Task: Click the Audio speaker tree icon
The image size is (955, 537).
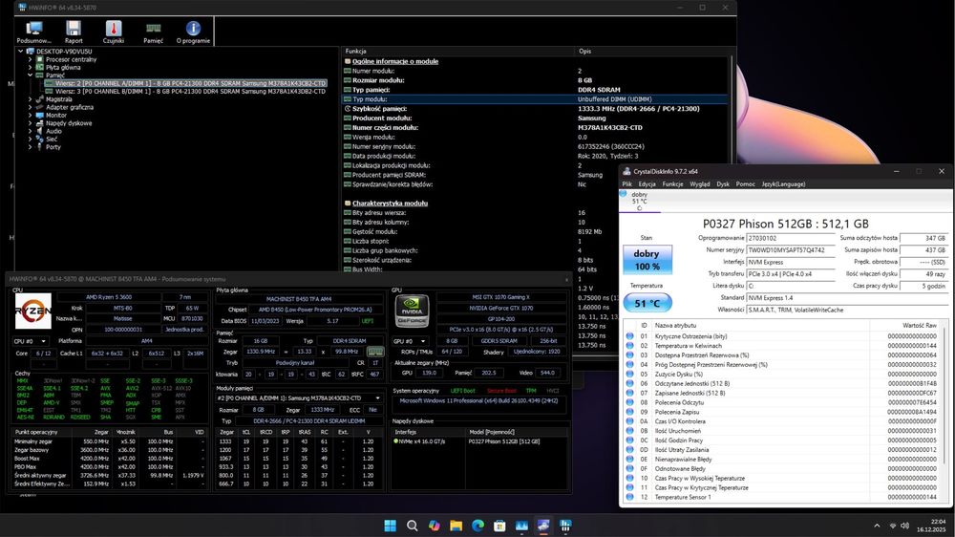Action: pyautogui.click(x=39, y=131)
